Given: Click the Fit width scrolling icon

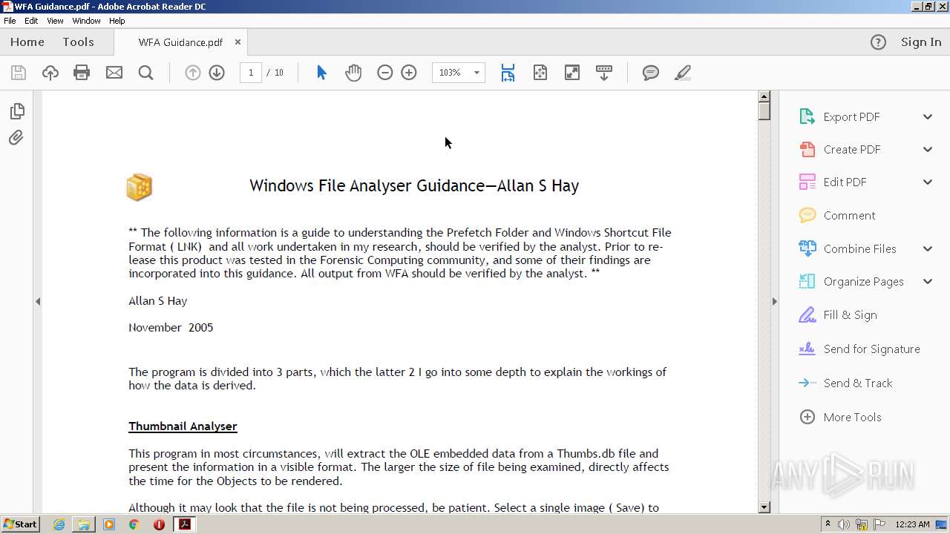Looking at the screenshot, I should pos(508,73).
